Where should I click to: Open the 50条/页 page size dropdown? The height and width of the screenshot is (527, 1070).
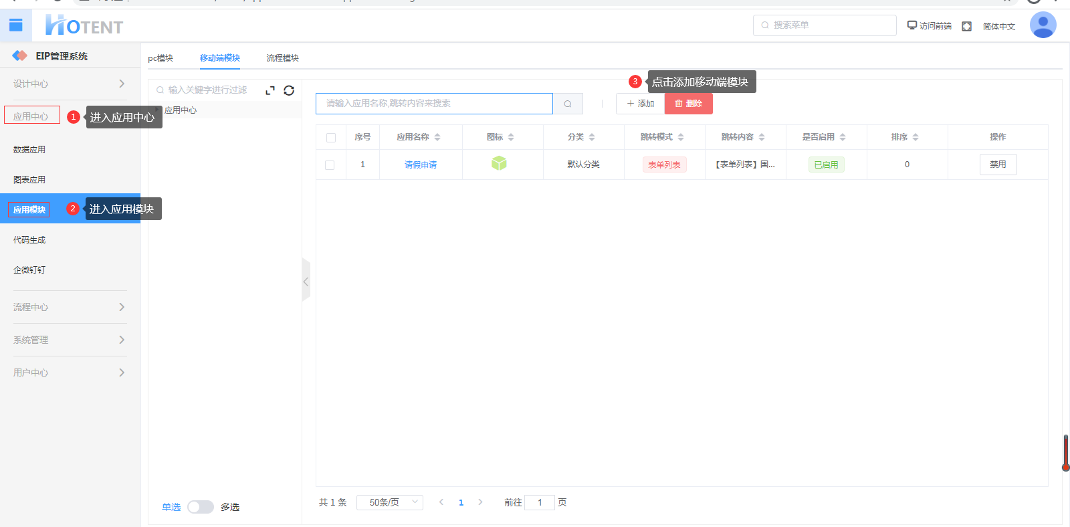coord(390,502)
